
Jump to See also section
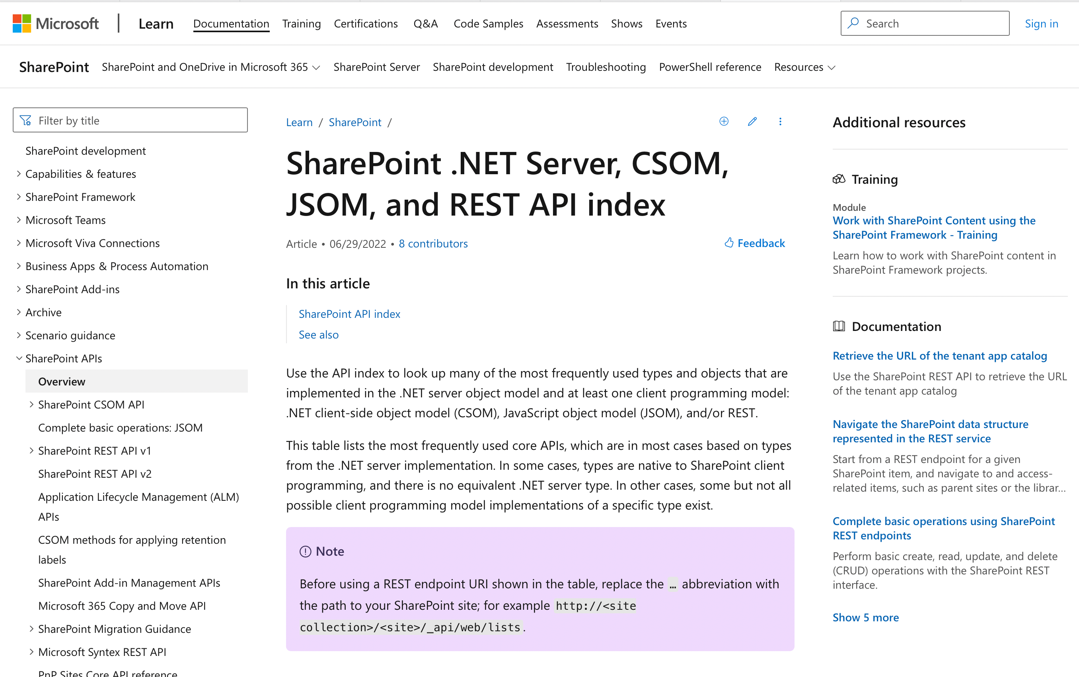tap(318, 334)
